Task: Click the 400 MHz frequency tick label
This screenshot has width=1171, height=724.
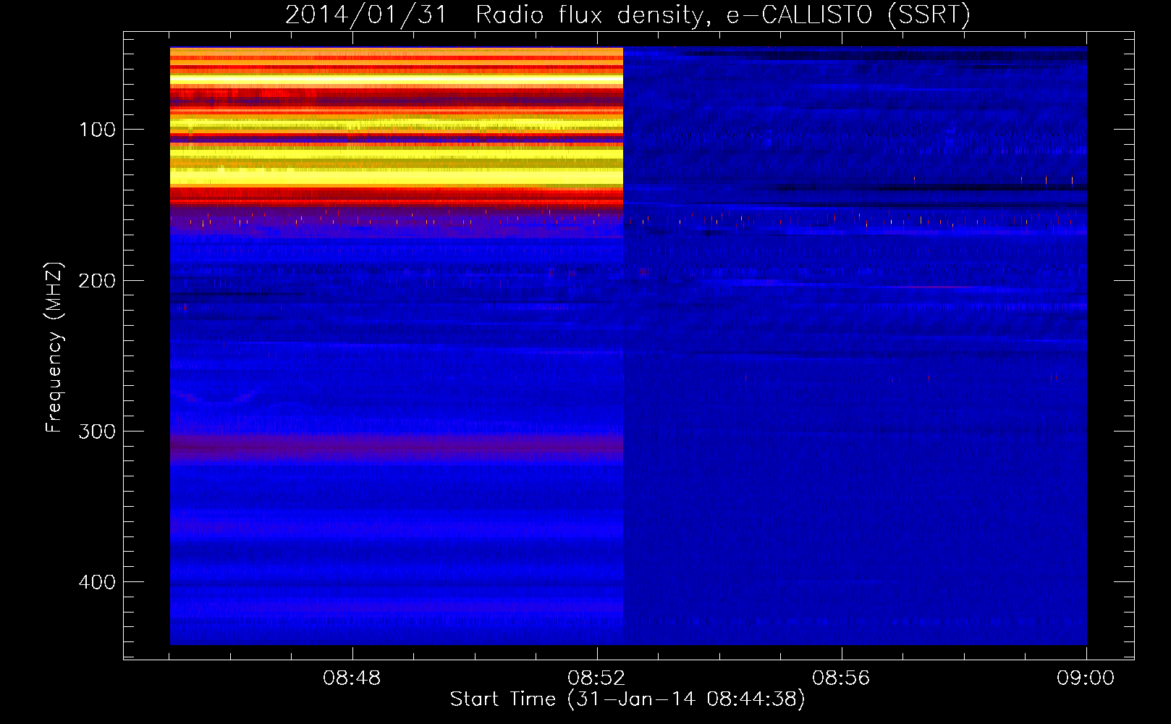Action: 97,582
